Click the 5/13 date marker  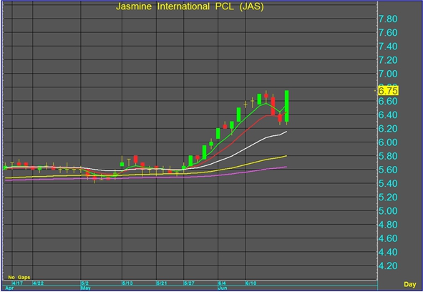point(127,283)
